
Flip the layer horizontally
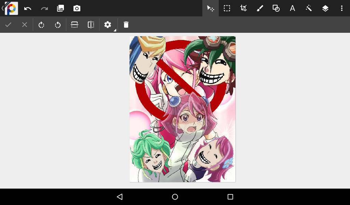(91, 25)
